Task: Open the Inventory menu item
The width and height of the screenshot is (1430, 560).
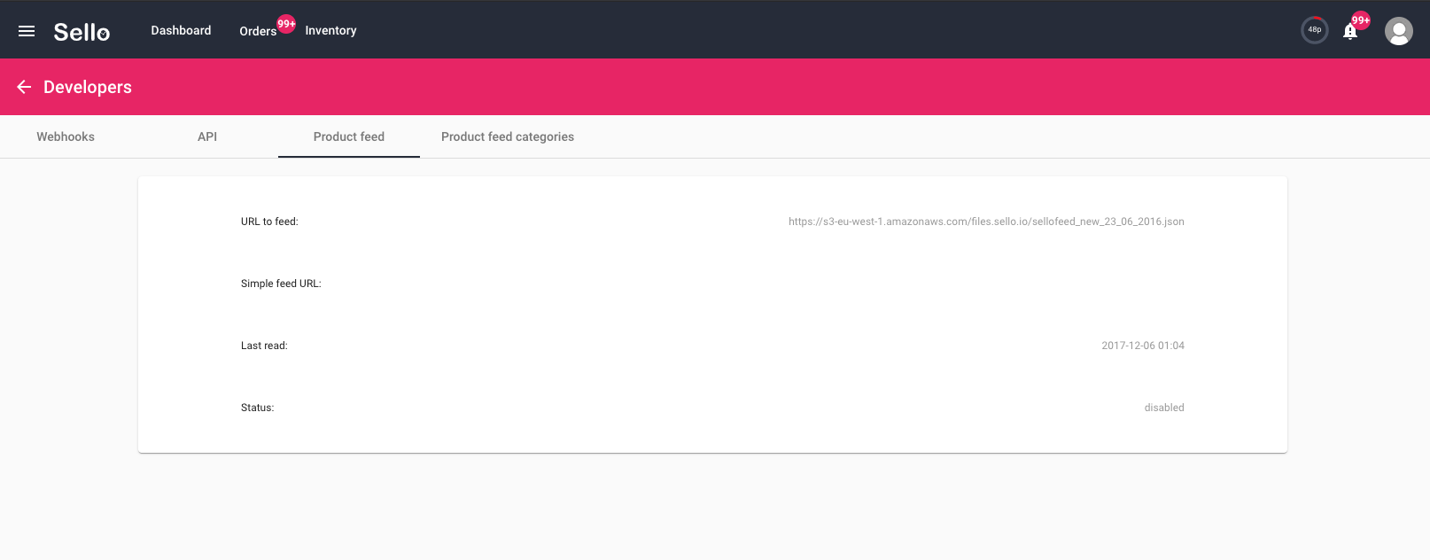Action: 330,30
